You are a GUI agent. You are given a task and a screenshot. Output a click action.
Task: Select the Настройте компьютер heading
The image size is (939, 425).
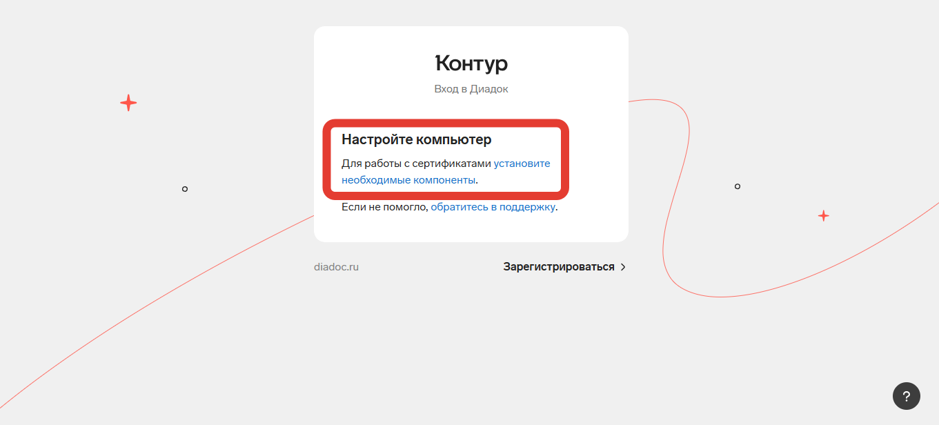click(416, 140)
